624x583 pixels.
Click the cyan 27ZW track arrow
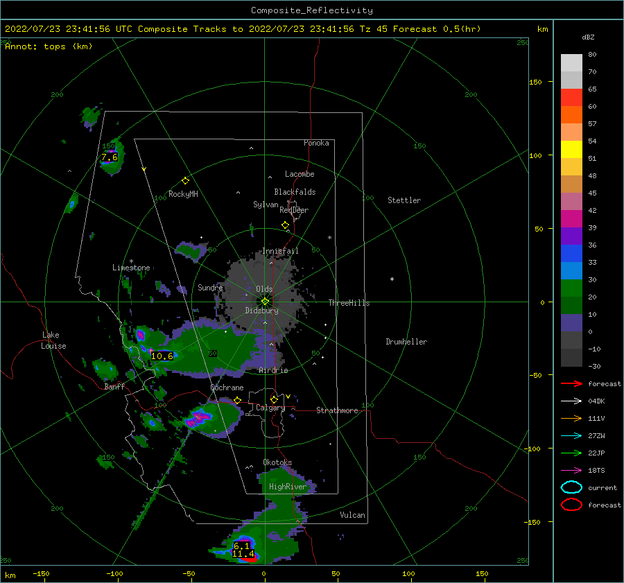click(571, 436)
